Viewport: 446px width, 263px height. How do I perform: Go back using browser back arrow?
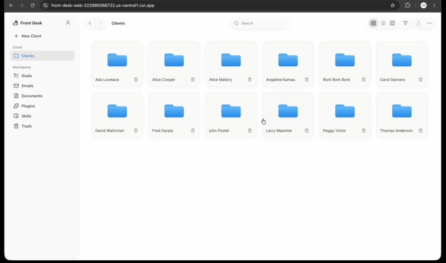tap(11, 6)
